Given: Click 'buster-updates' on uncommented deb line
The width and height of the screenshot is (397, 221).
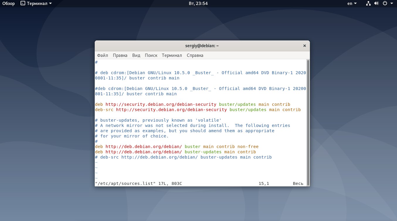Looking at the screenshot, I should click(203, 152).
